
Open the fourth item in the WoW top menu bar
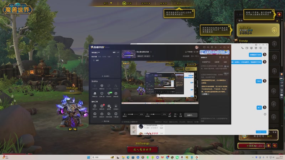pyautogui.click(x=164, y=3)
